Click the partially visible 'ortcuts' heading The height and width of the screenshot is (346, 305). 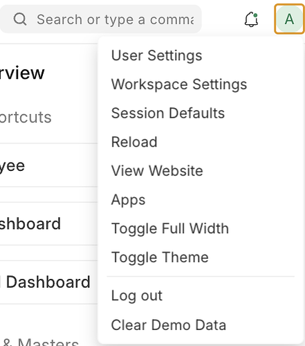pos(26,118)
